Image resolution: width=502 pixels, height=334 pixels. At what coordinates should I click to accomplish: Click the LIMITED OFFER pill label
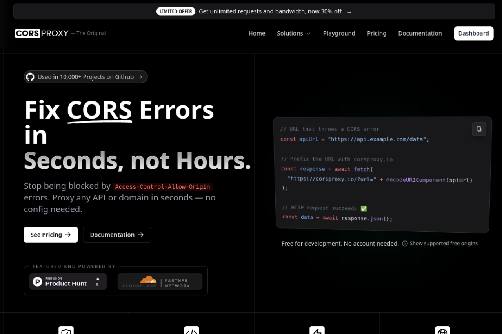[x=176, y=11]
